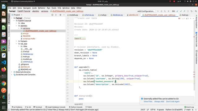The image size is (198, 111).
Task: Switch to main.py editor tab
Action: point(185,15)
